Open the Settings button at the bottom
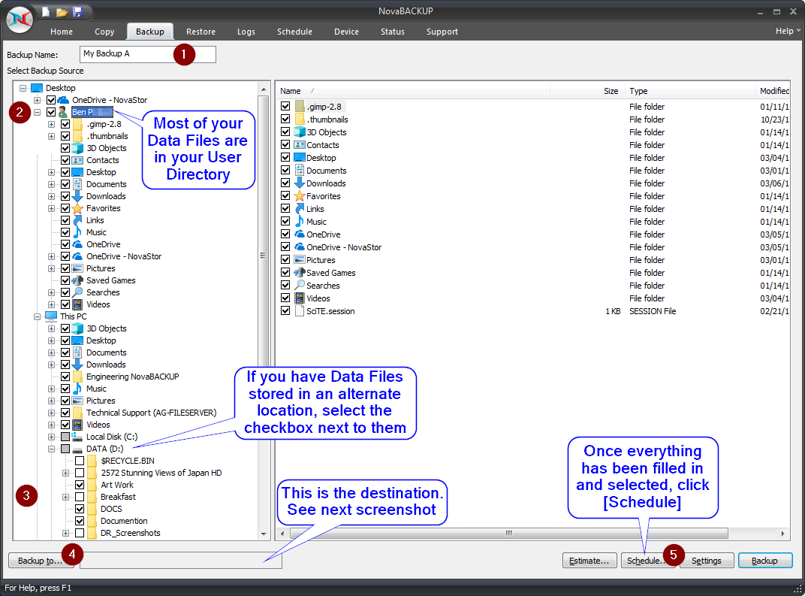 [707, 561]
